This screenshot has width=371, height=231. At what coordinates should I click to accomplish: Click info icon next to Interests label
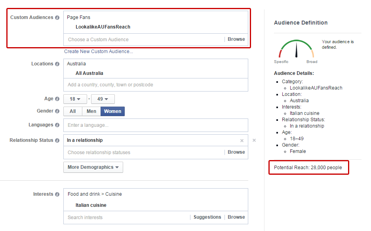[x=57, y=195]
